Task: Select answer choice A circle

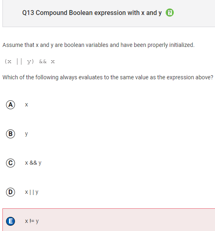Action: [11, 105]
